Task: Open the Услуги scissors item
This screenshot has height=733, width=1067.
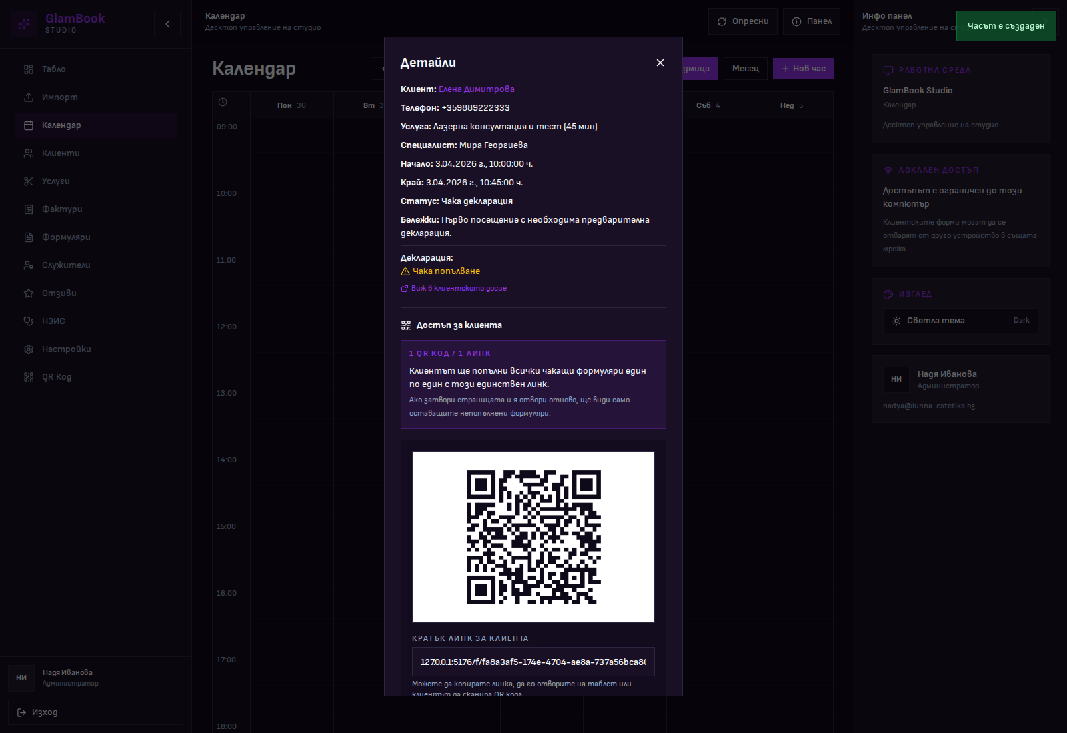Action: click(55, 181)
